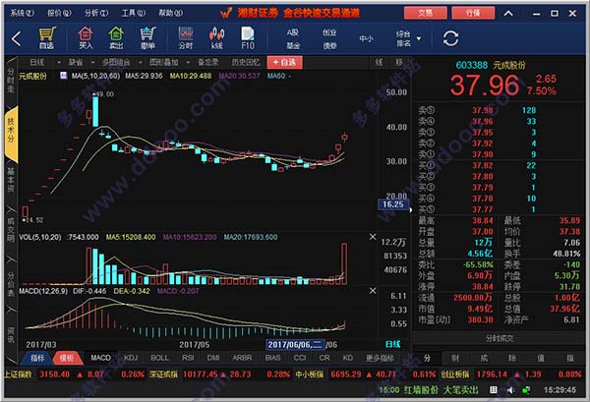Click the red 交易 trade button
The width and height of the screenshot is (590, 402).
click(426, 13)
